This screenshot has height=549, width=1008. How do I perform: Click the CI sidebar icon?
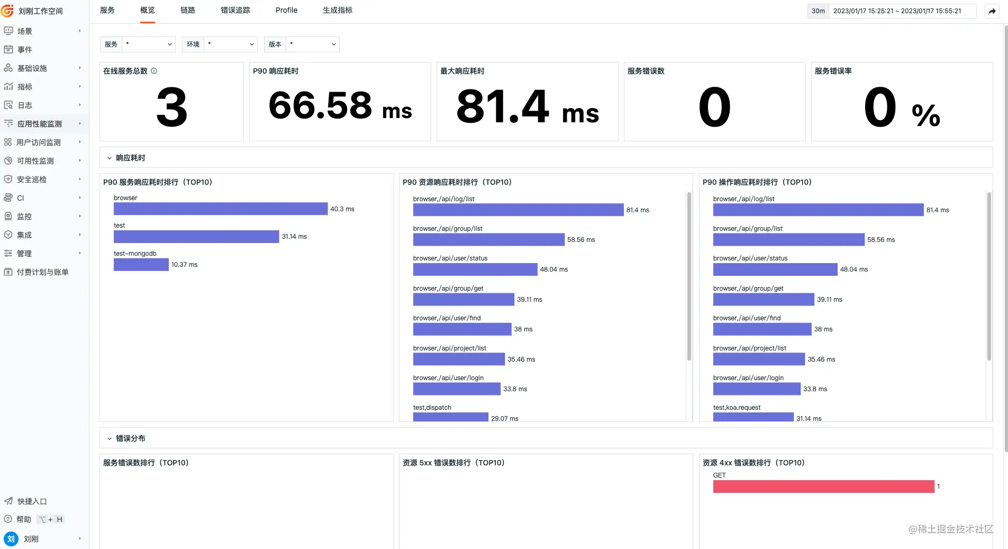pos(8,198)
